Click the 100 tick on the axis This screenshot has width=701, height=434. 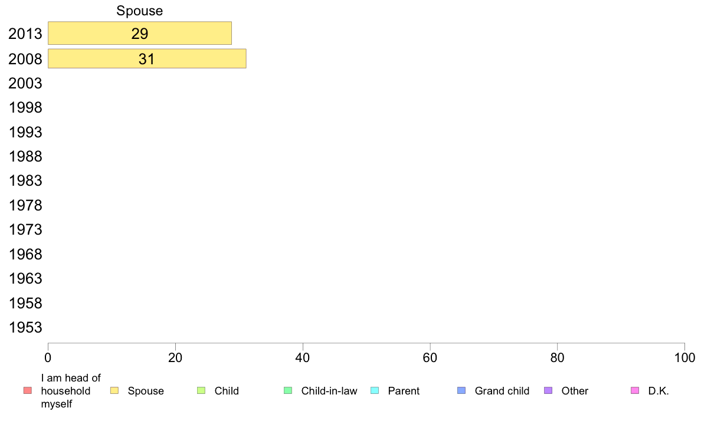684,357
